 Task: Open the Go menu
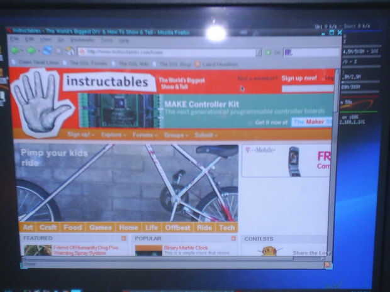[x=60, y=40]
